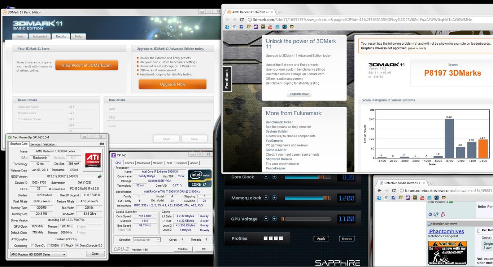Increase Core Clock with the plus icon
493x267 pixels.
pyautogui.click(x=274, y=177)
